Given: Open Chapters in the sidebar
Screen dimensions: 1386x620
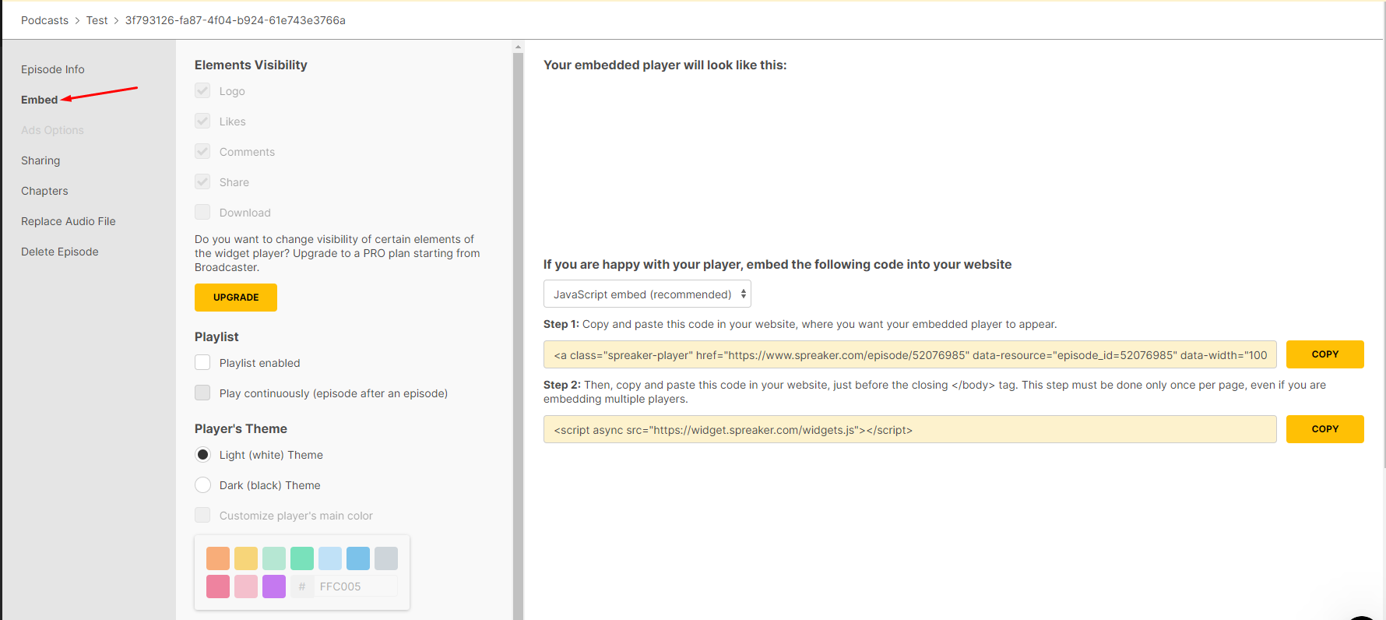Looking at the screenshot, I should (x=44, y=191).
